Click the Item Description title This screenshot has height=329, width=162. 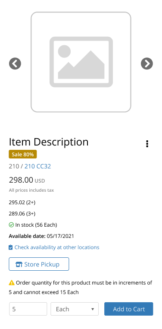point(49,142)
